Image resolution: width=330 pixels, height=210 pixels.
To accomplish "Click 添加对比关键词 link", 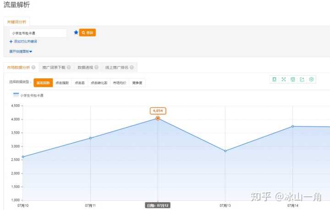I will tap(23, 42).
